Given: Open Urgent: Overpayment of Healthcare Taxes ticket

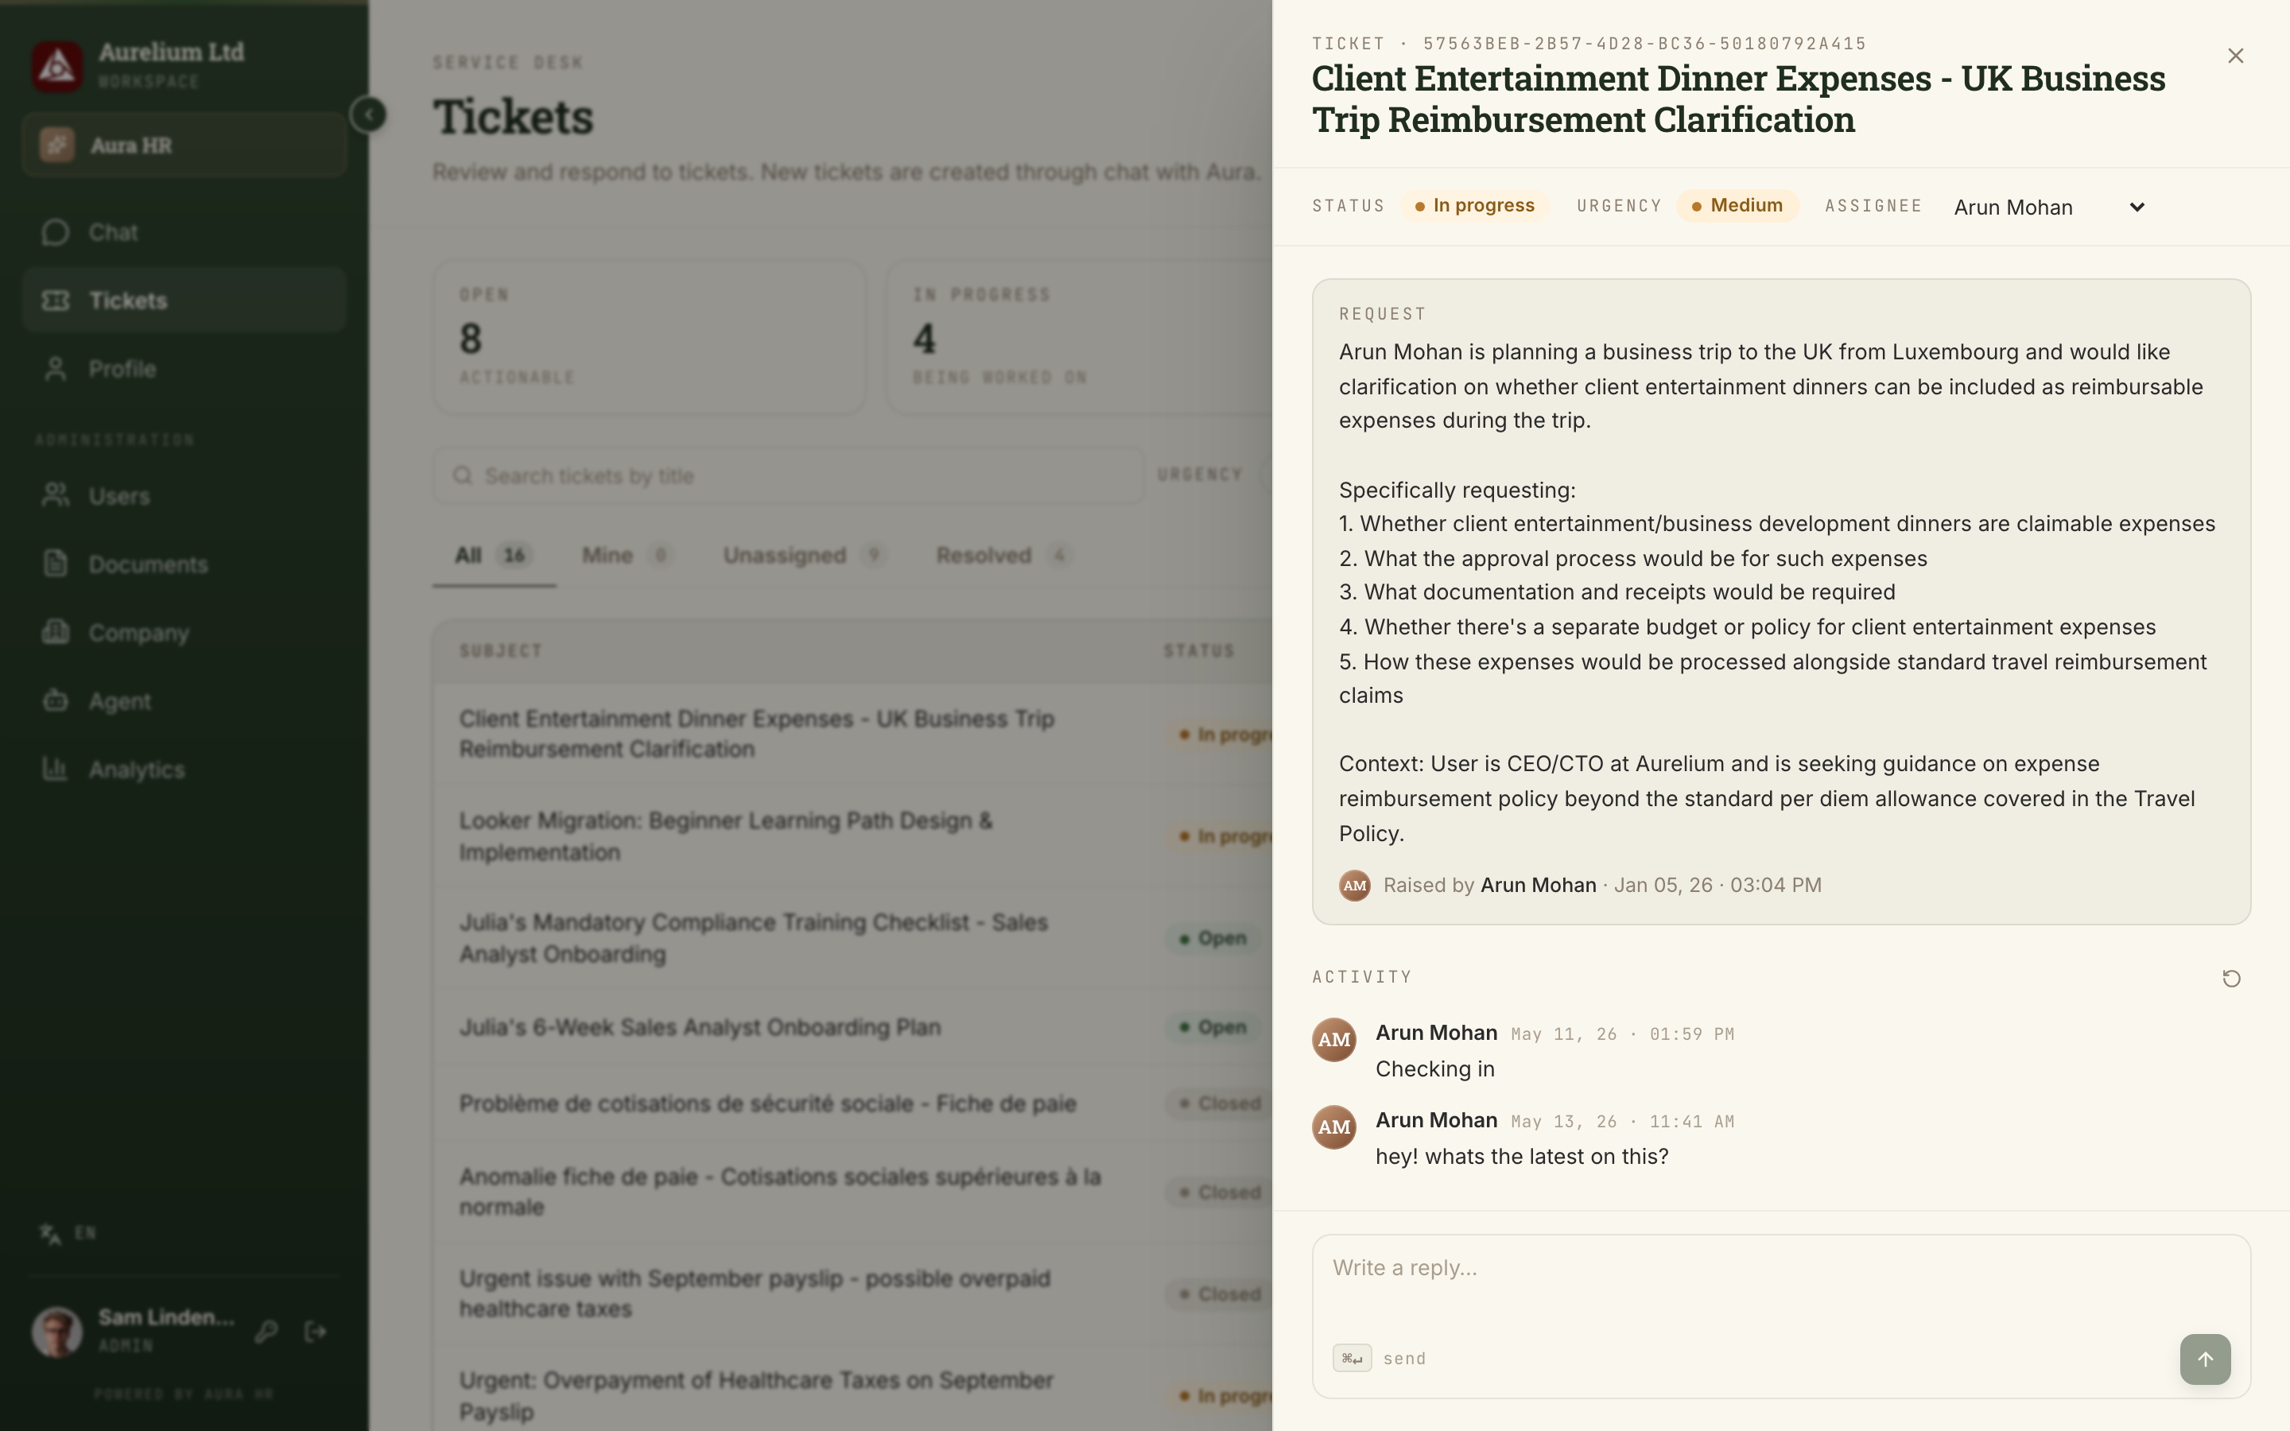Looking at the screenshot, I should click(755, 1396).
